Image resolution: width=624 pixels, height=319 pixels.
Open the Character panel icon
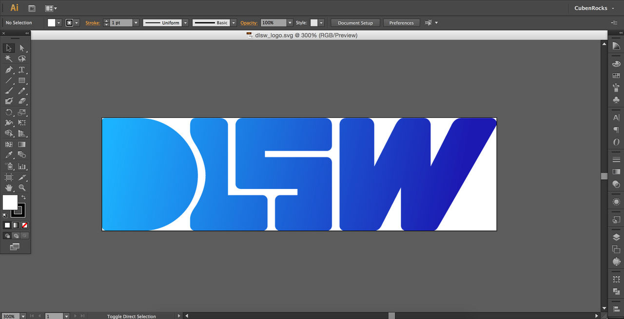[616, 118]
